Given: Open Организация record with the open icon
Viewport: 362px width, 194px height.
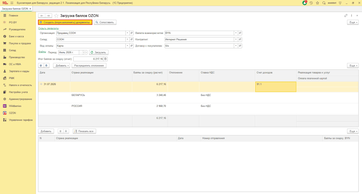Looking at the screenshot, I should pos(132,33).
